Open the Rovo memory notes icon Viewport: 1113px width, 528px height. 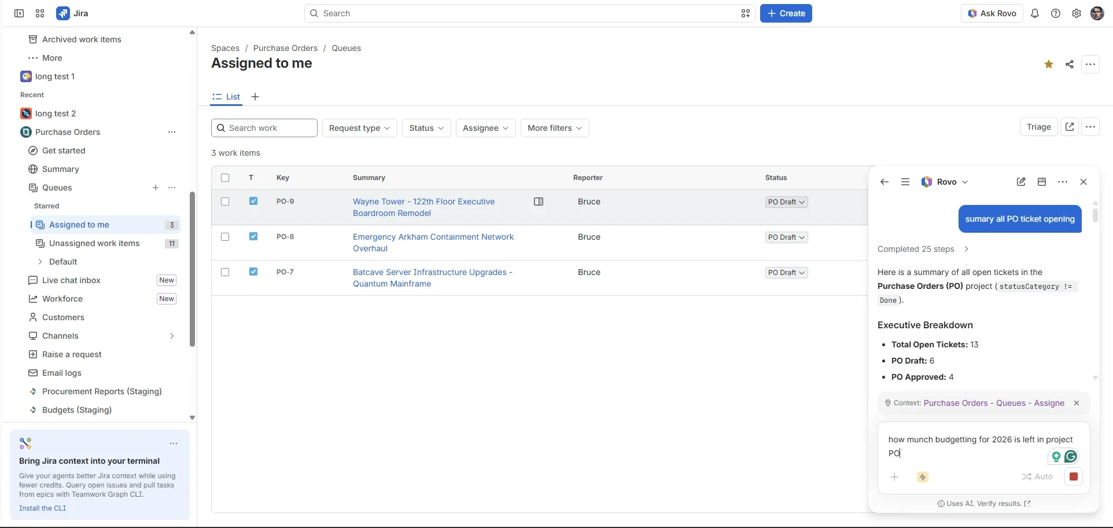1042,182
